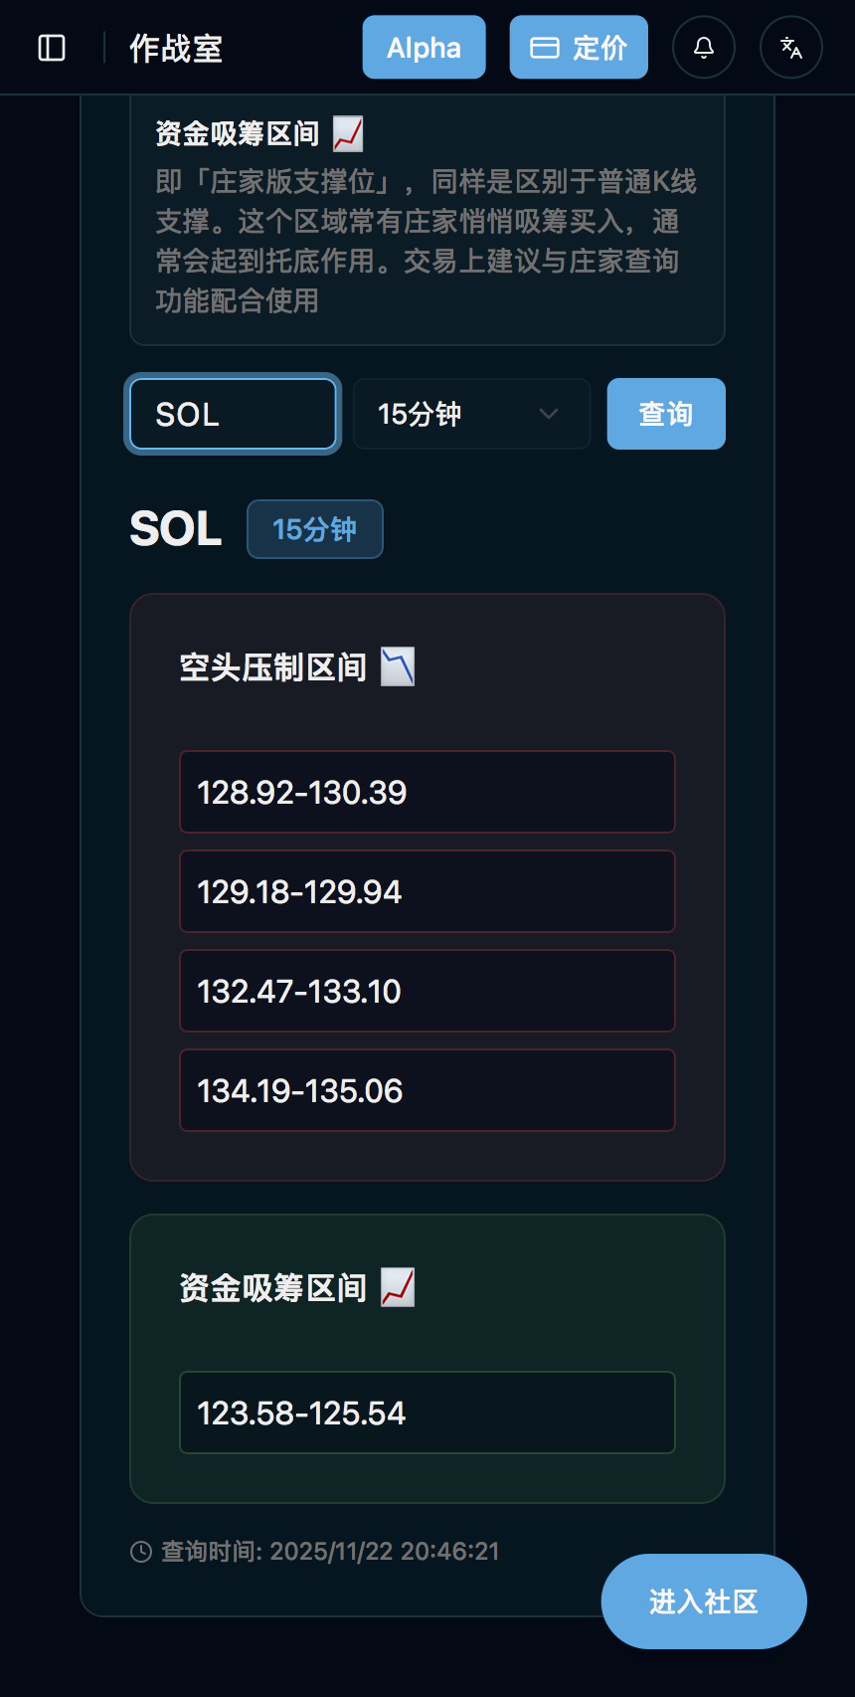Screen dimensions: 855x1697
Task: Select the 129.18-129.94 resistance range
Action: tap(427, 891)
